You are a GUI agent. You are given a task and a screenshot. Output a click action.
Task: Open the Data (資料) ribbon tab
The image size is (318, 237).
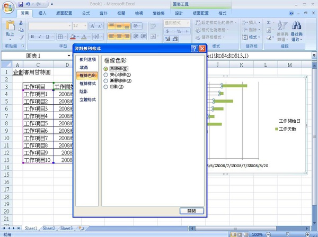coord(103,13)
